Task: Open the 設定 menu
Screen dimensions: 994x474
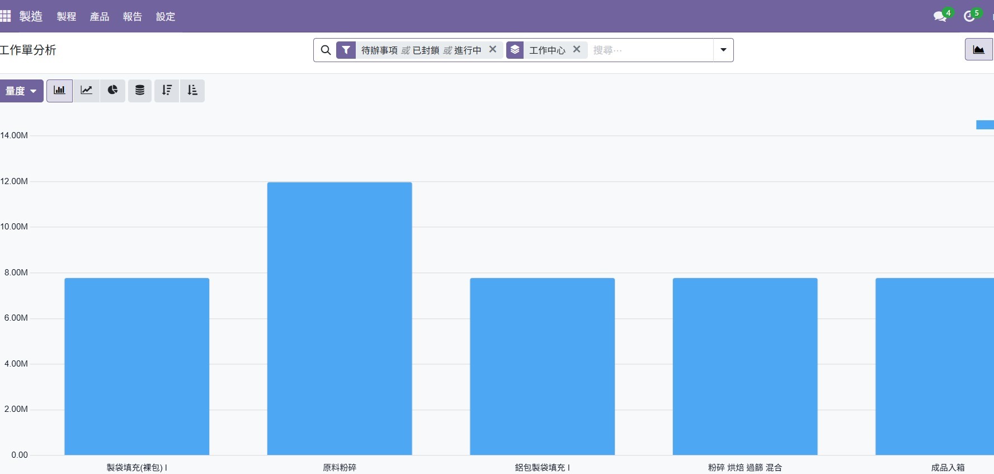Action: [x=166, y=17]
